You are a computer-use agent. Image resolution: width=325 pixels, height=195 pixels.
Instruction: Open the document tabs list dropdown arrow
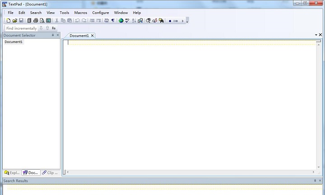316,35
